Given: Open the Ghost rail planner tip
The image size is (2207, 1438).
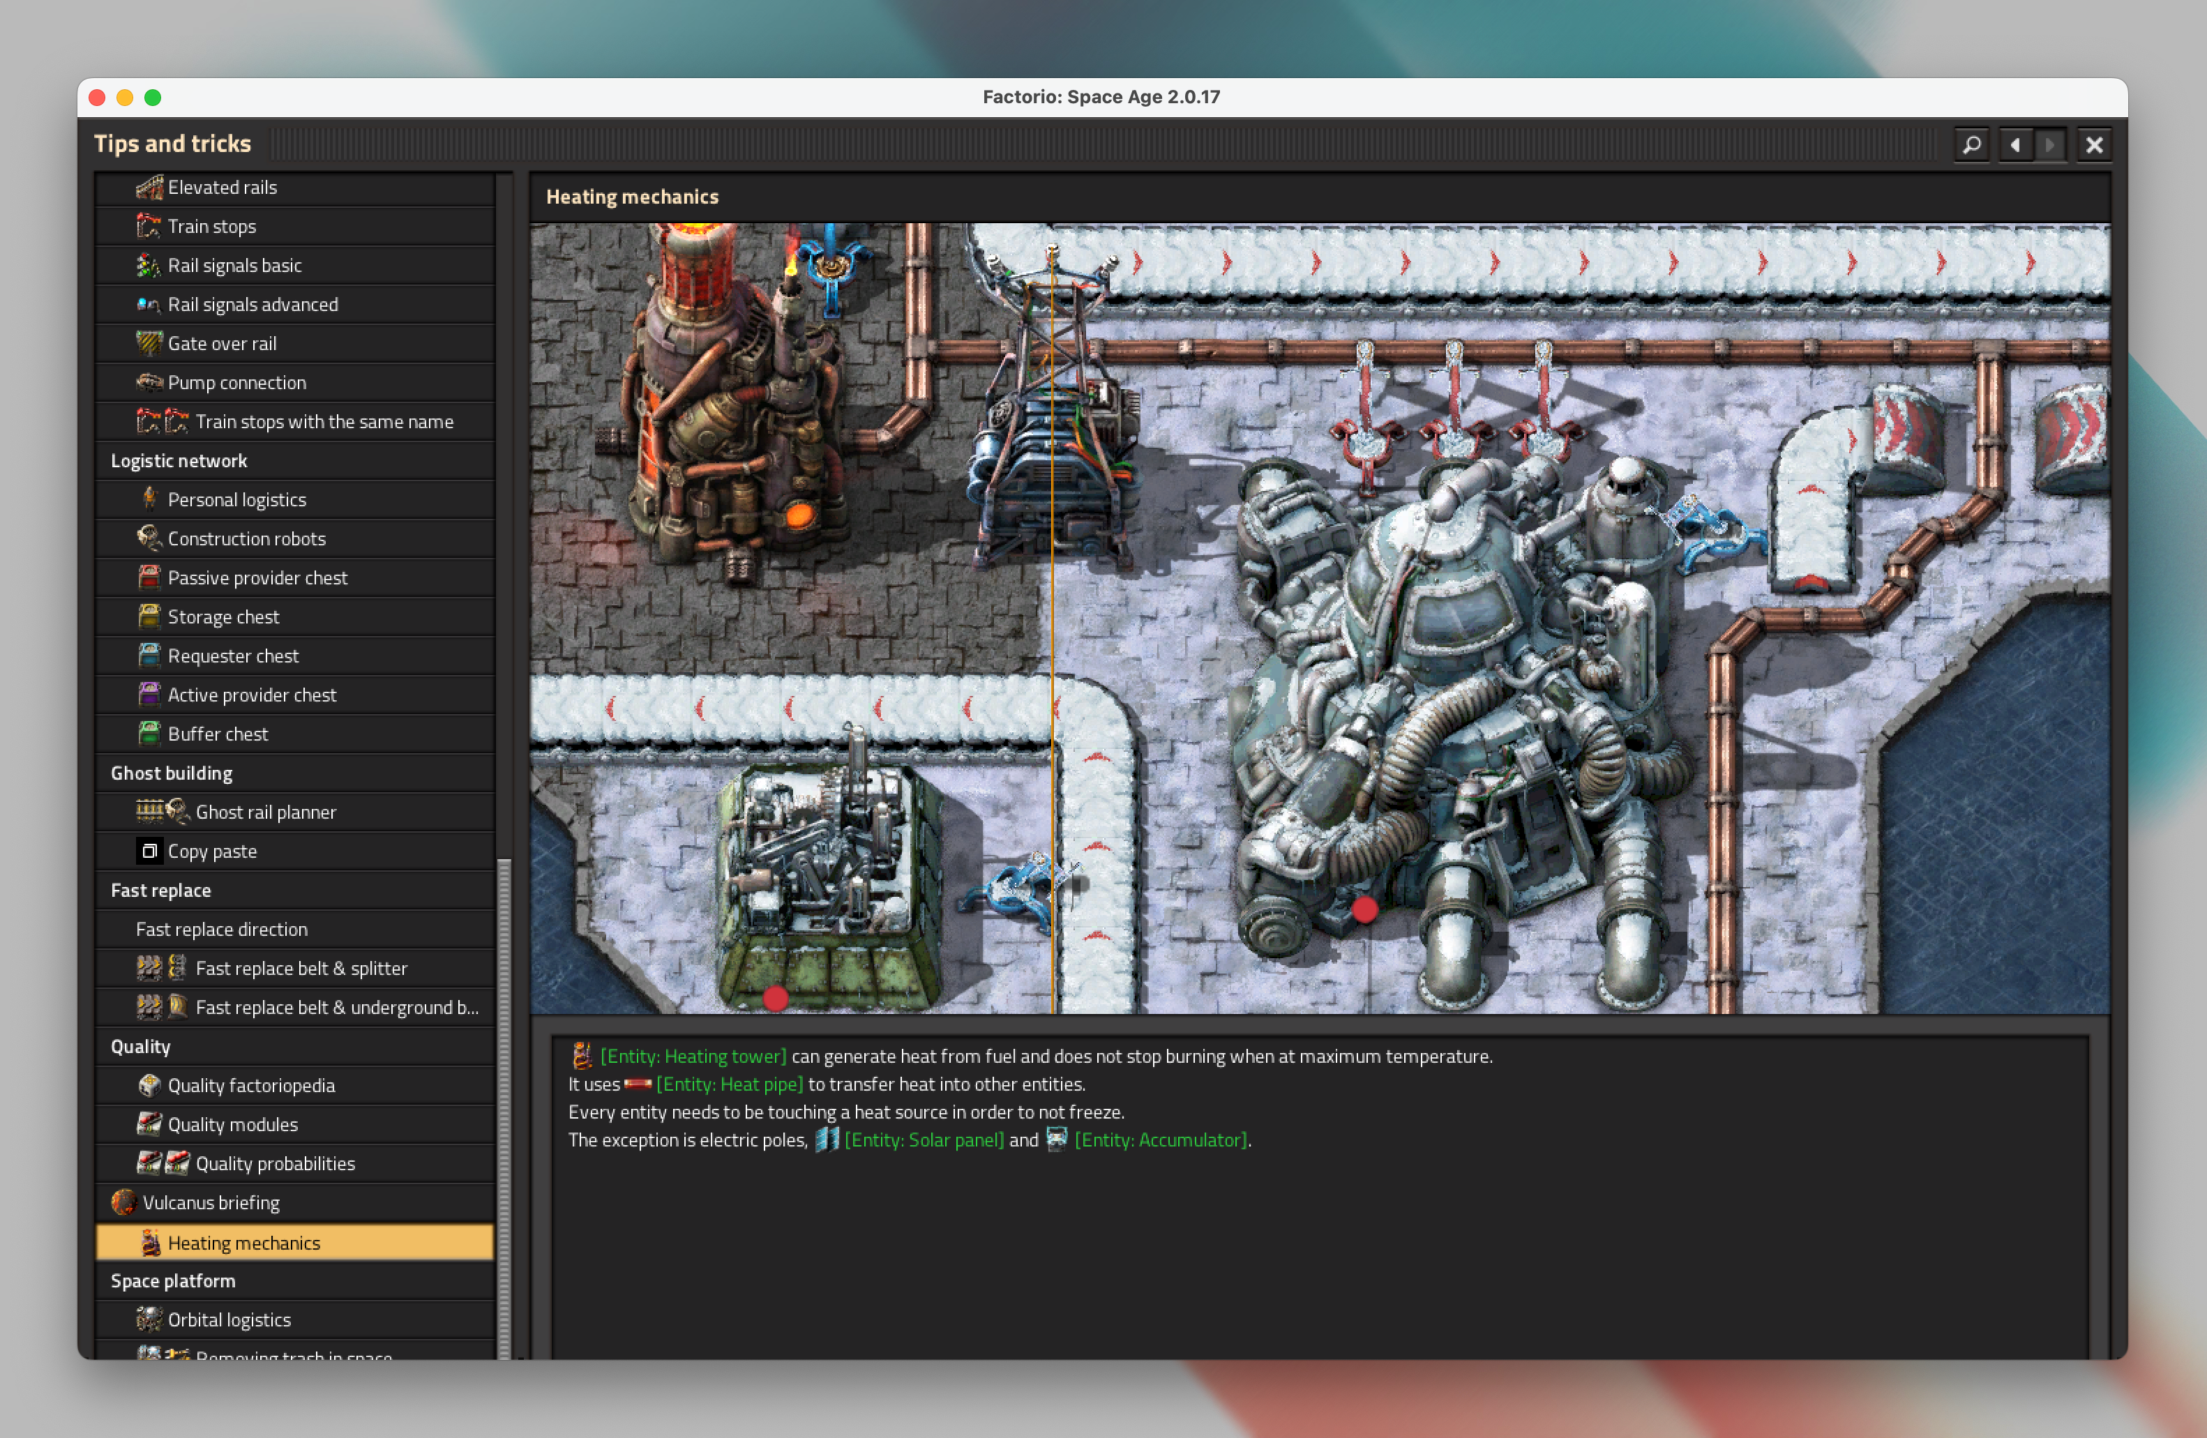Looking at the screenshot, I should click(x=295, y=812).
